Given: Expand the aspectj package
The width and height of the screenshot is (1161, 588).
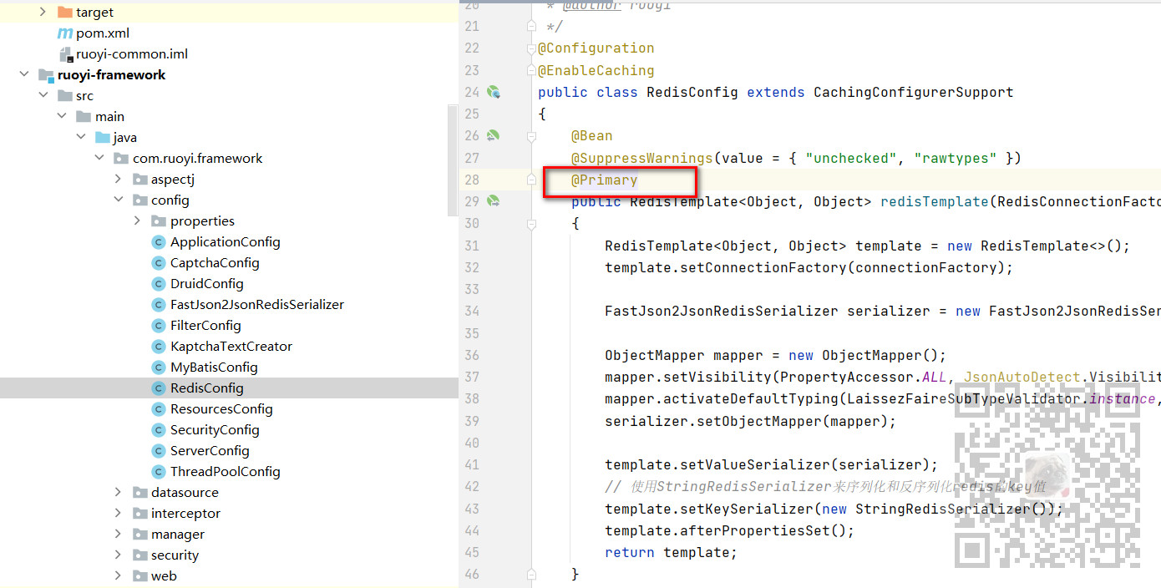Looking at the screenshot, I should point(119,180).
